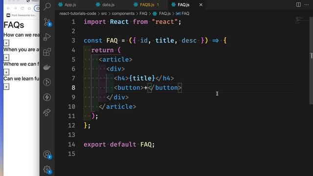Click 'Can we learn fu' question text
The image size is (313, 176).
(x=22, y=79)
